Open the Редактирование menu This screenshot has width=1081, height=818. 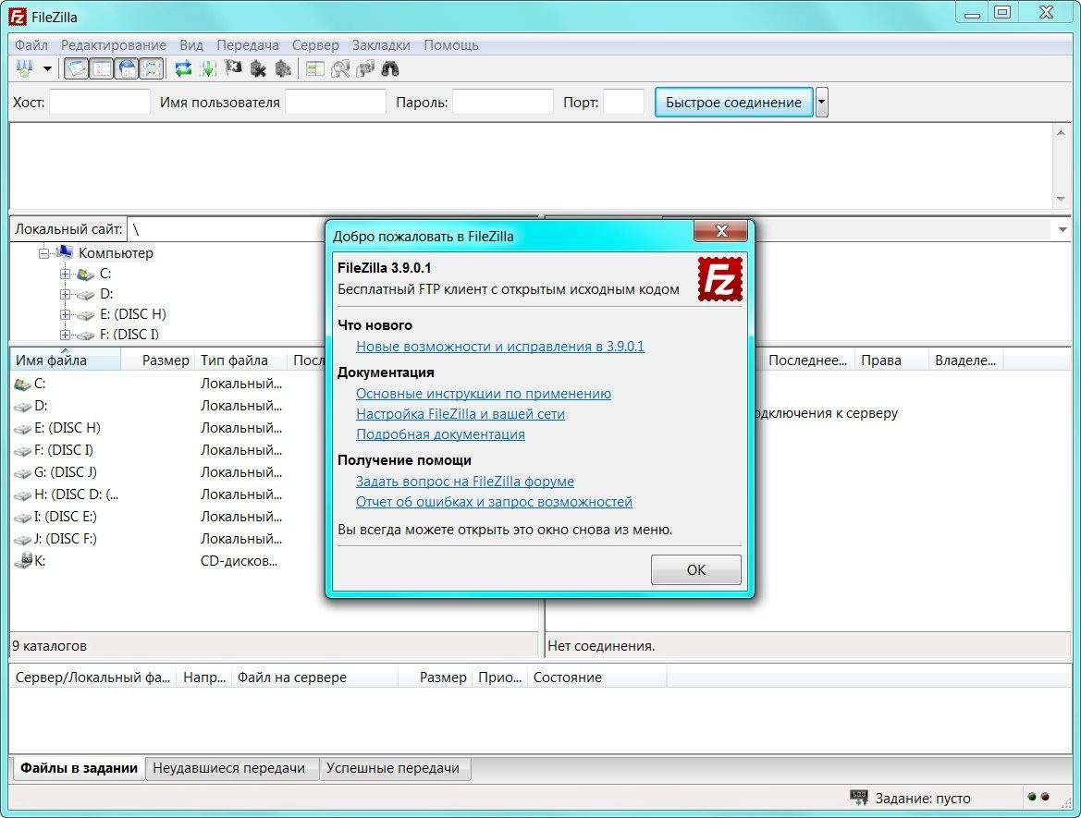click(113, 44)
